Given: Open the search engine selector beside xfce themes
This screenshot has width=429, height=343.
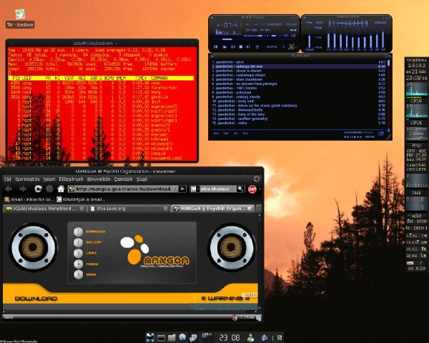Looking at the screenshot, I should (x=194, y=189).
